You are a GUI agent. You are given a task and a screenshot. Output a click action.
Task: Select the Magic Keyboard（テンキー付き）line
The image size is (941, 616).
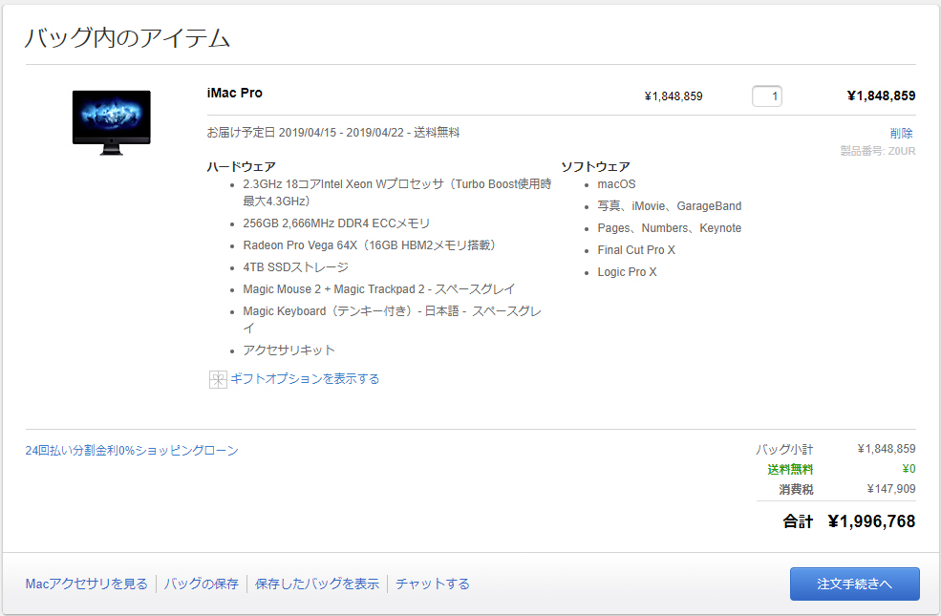[x=393, y=319]
